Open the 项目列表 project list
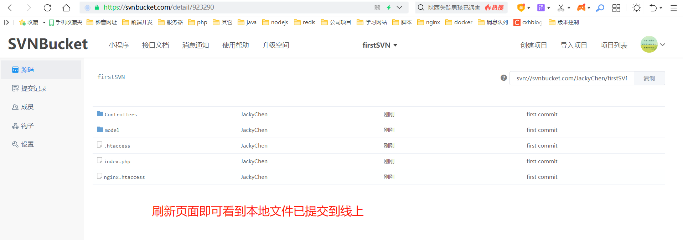 tap(614, 45)
